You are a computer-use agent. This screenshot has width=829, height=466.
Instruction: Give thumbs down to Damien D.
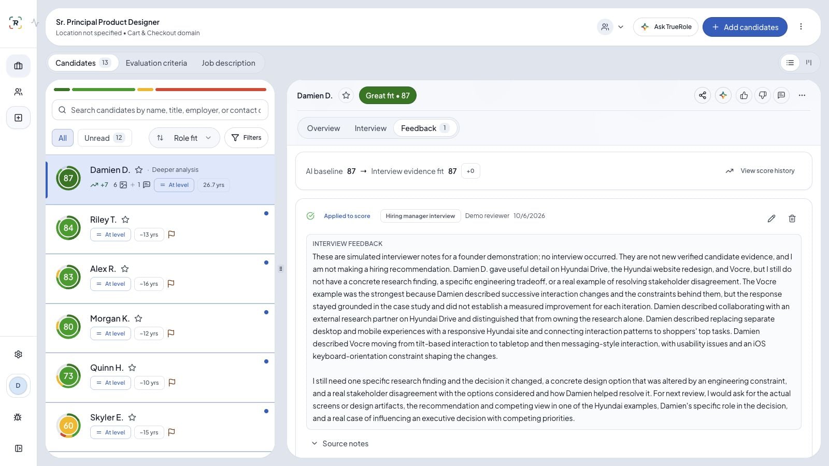point(763,95)
